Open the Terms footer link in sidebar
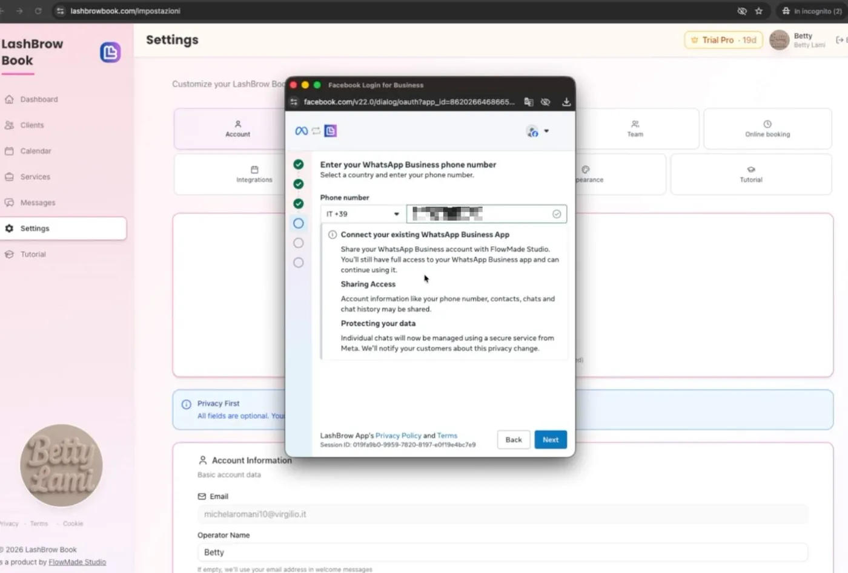Image resolution: width=848 pixels, height=573 pixels. click(x=39, y=524)
